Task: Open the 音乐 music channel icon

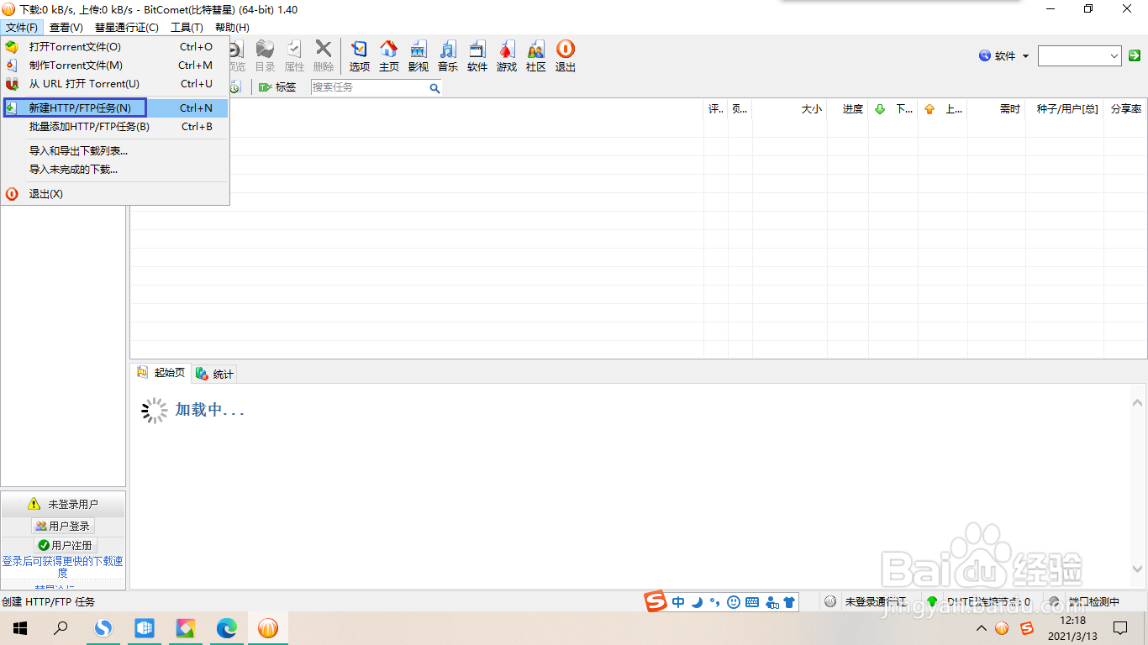Action: click(x=448, y=56)
